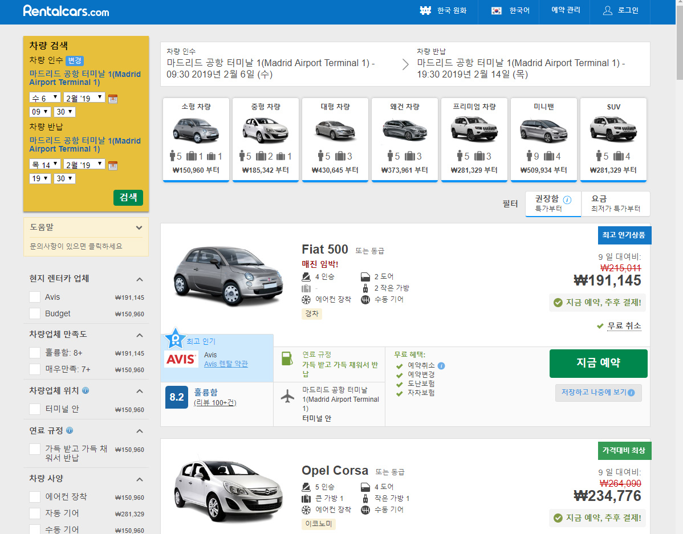
Task: Click 저장하고 나중에 보기 button
Action: pyautogui.click(x=599, y=393)
